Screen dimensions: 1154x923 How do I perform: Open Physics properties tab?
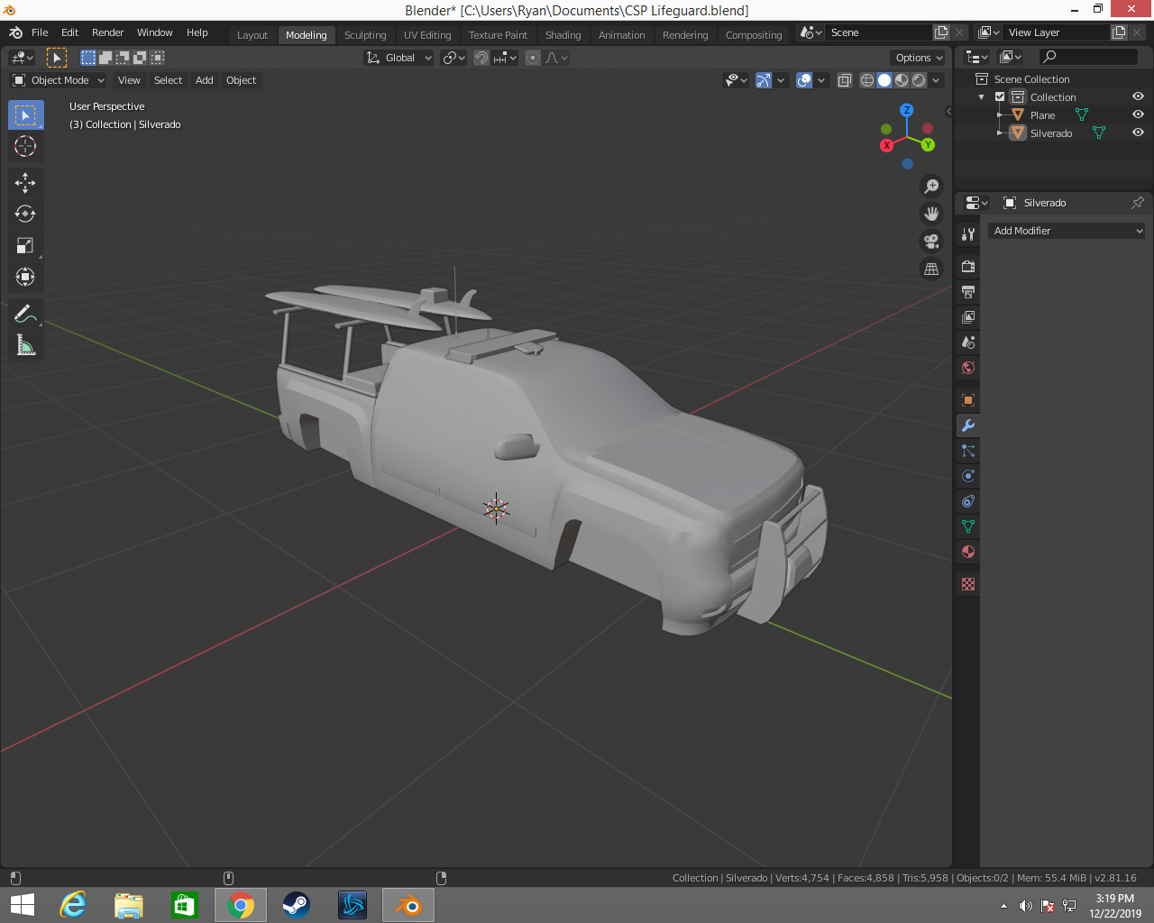[x=968, y=476]
